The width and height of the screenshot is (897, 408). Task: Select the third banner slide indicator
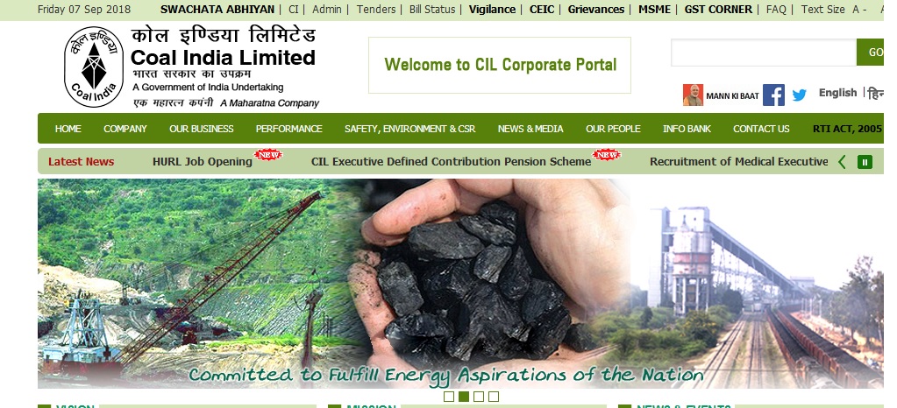[x=479, y=397]
